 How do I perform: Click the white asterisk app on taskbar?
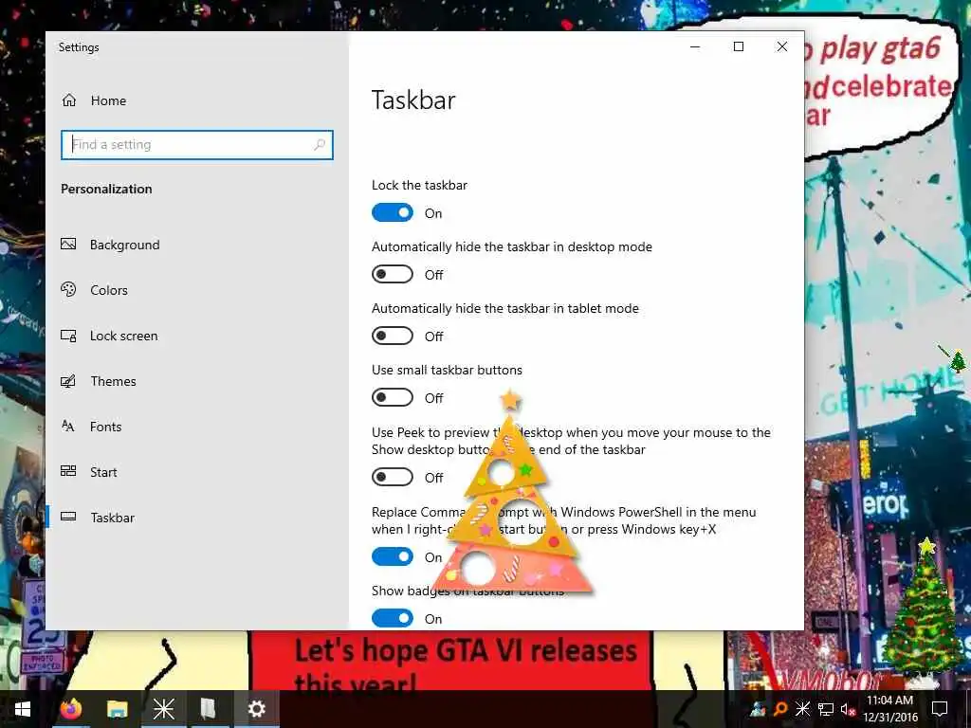163,709
